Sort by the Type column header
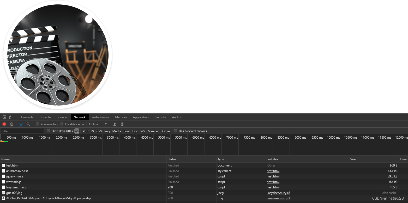Image resolution: width=408 pixels, height=203 pixels. click(241, 159)
